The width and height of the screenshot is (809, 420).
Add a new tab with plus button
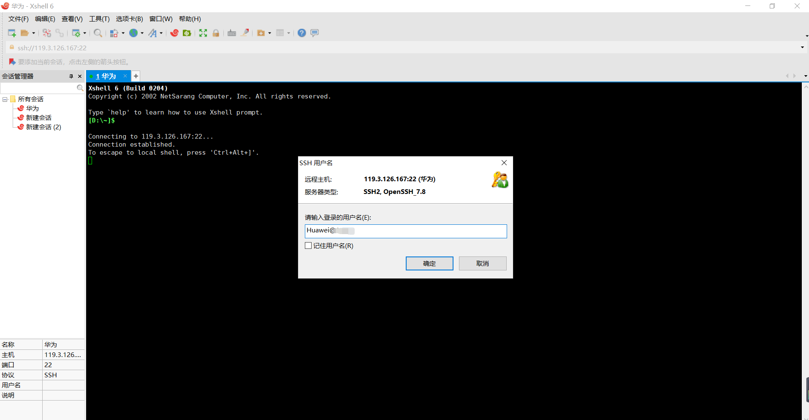coord(136,76)
